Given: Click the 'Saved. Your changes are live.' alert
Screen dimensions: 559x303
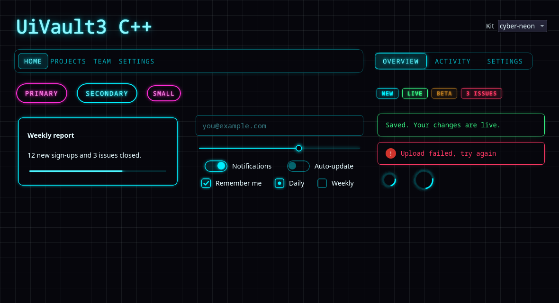Looking at the screenshot, I should (x=461, y=125).
